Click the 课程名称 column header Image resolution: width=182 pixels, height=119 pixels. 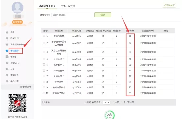click(x=59, y=31)
